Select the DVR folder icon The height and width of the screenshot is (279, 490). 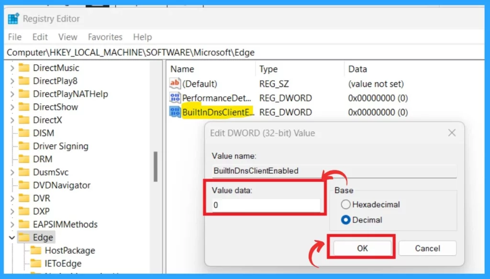click(24, 198)
